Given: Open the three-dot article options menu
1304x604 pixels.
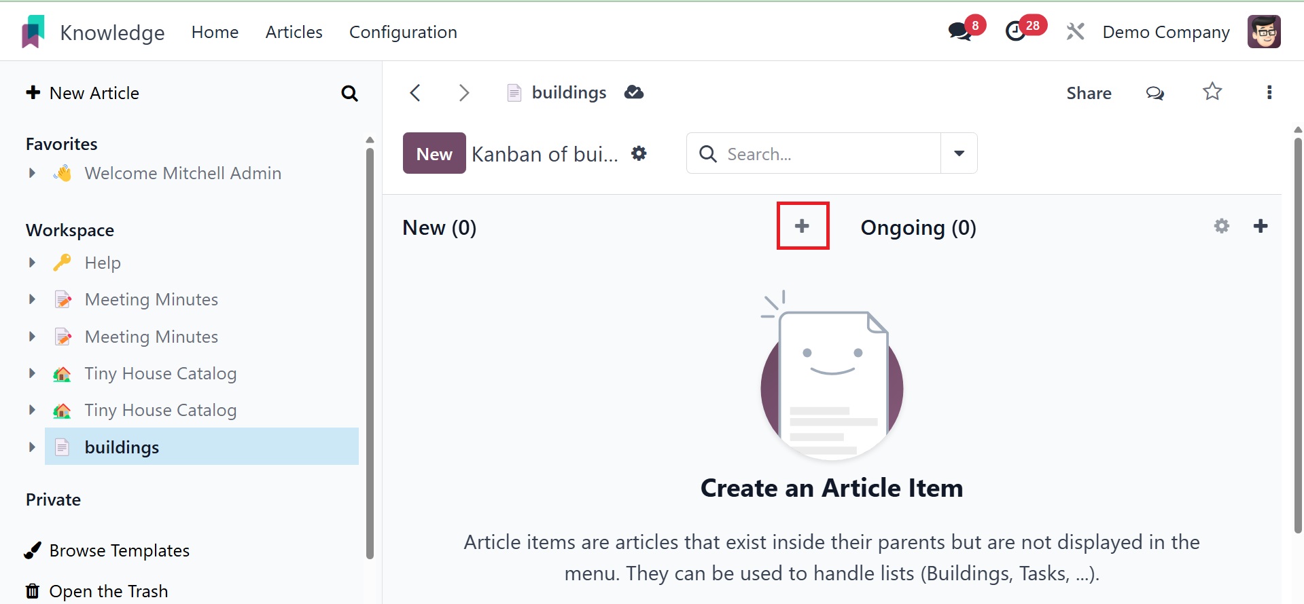Looking at the screenshot, I should [1269, 92].
